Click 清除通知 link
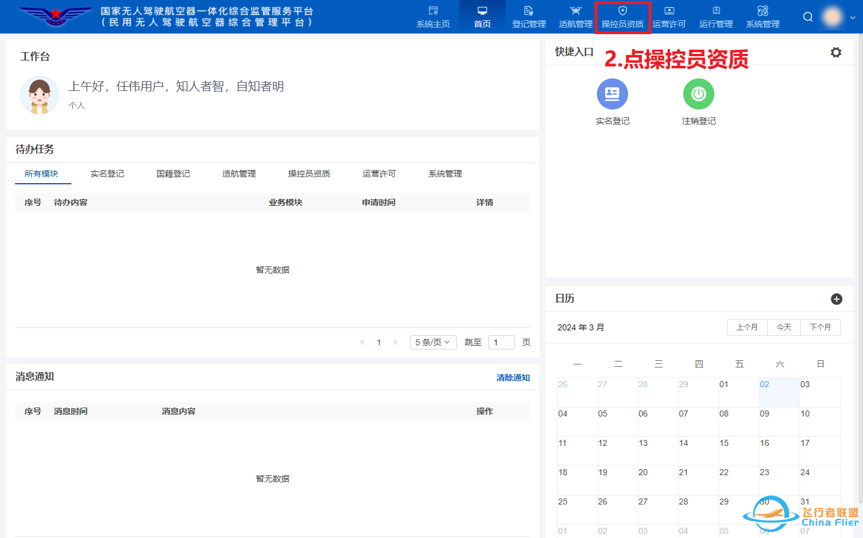The width and height of the screenshot is (863, 538). tap(513, 378)
